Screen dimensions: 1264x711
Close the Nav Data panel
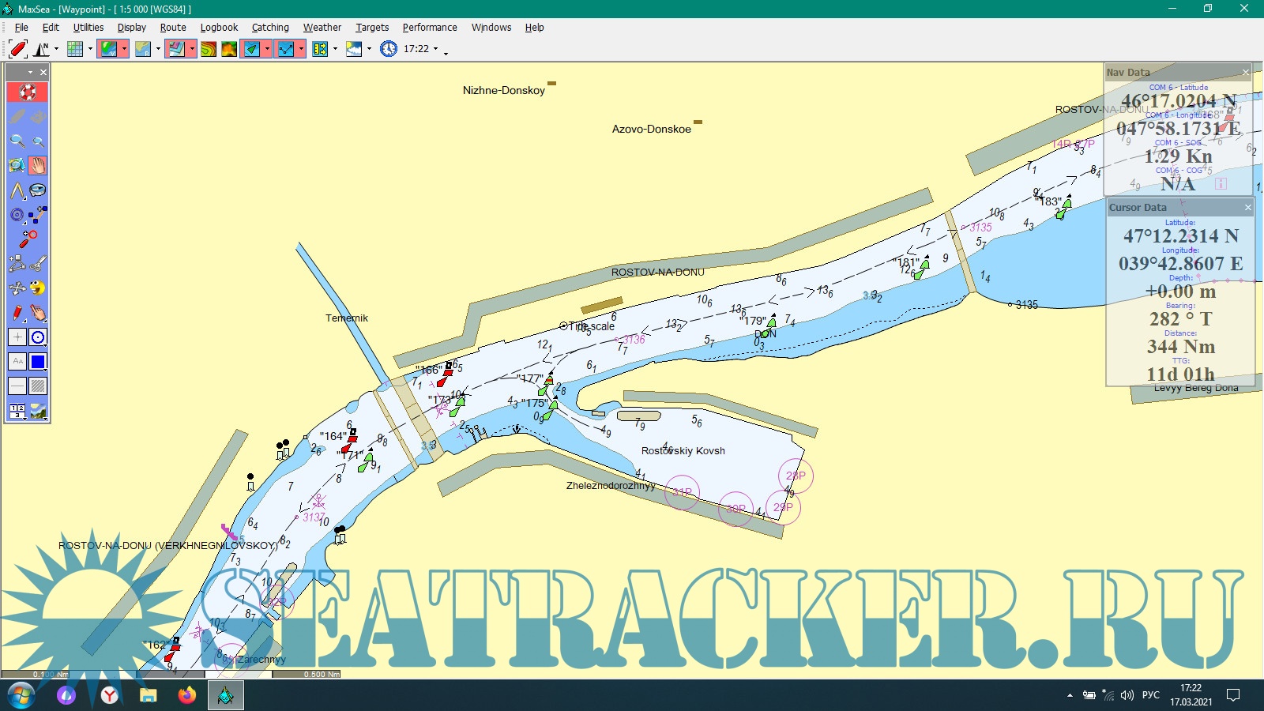1246,73
